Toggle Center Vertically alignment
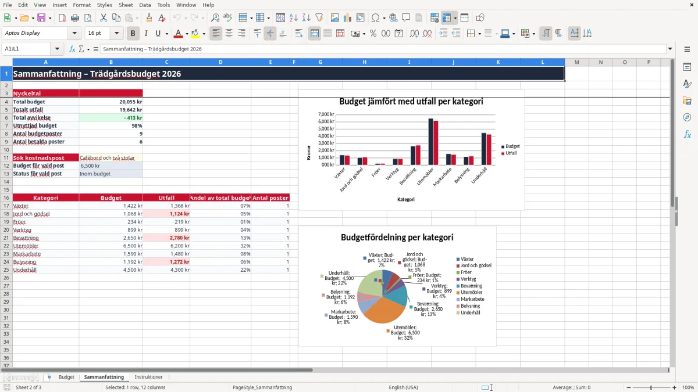Image resolution: width=698 pixels, height=392 pixels. coord(270,34)
